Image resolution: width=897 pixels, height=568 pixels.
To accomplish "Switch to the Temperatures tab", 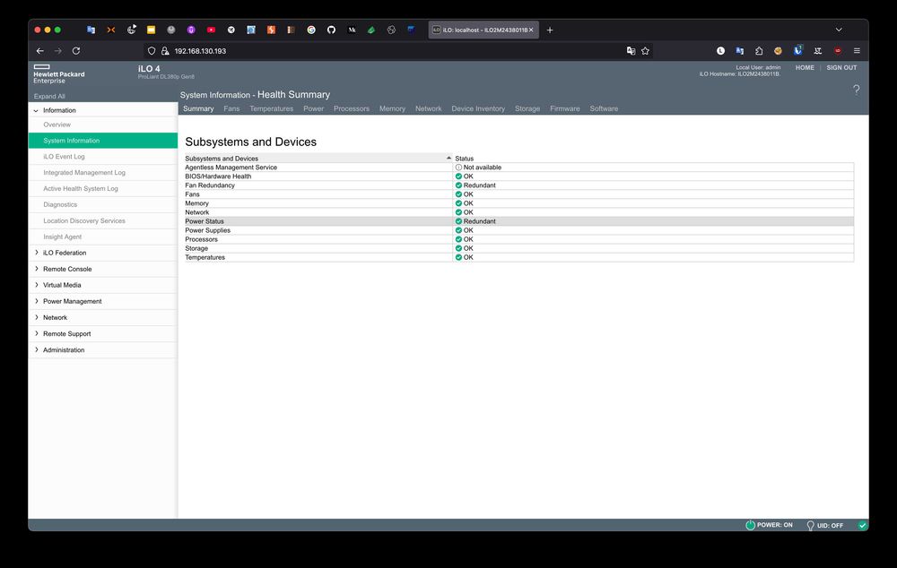I will (x=271, y=108).
